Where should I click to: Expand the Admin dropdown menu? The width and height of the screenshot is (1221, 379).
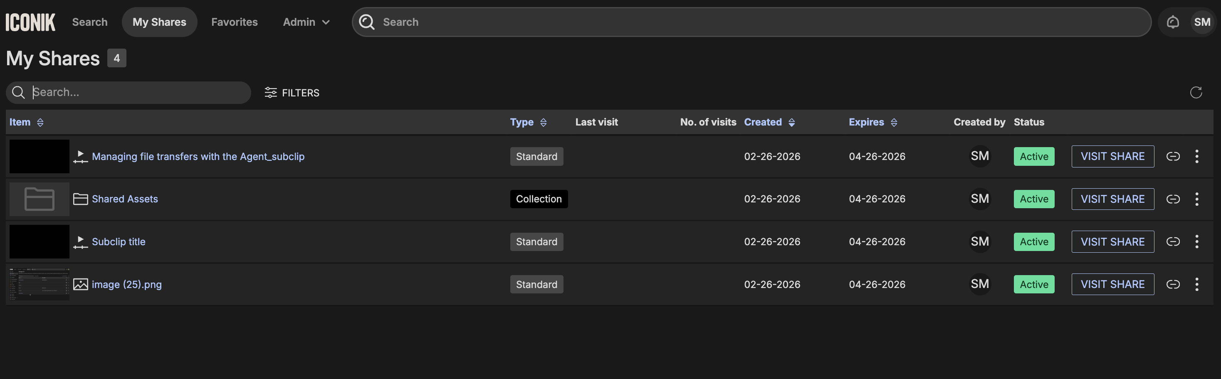click(306, 22)
